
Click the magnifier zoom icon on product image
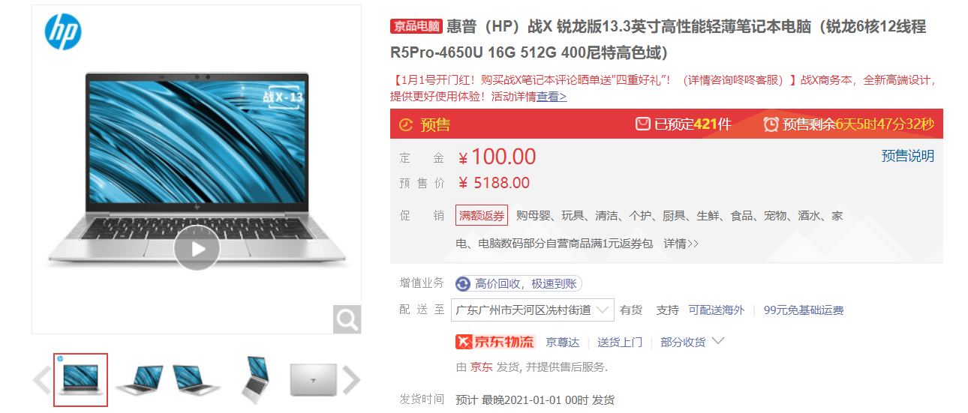[x=347, y=319]
